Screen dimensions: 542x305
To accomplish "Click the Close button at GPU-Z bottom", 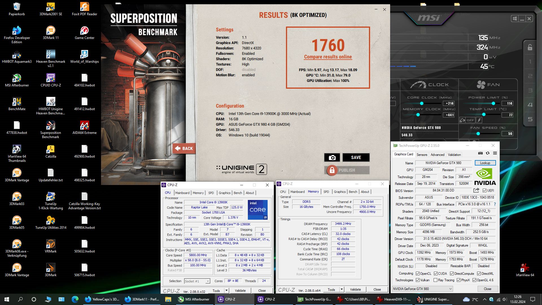I will 488,289.
